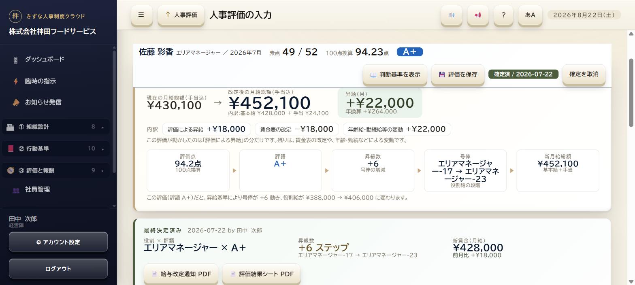635x285 pixels.
Task: Click the book icon in 判断基準を表示
Action: pyautogui.click(x=373, y=75)
